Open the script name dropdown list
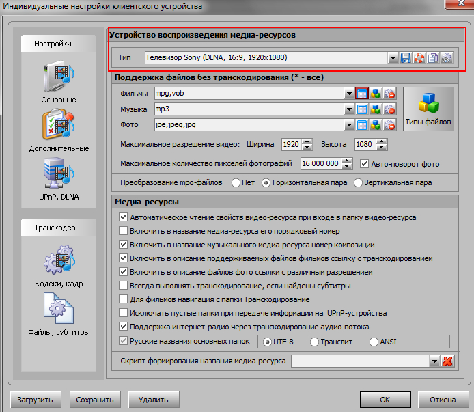Screen dimensions: 474x412 point(434,361)
